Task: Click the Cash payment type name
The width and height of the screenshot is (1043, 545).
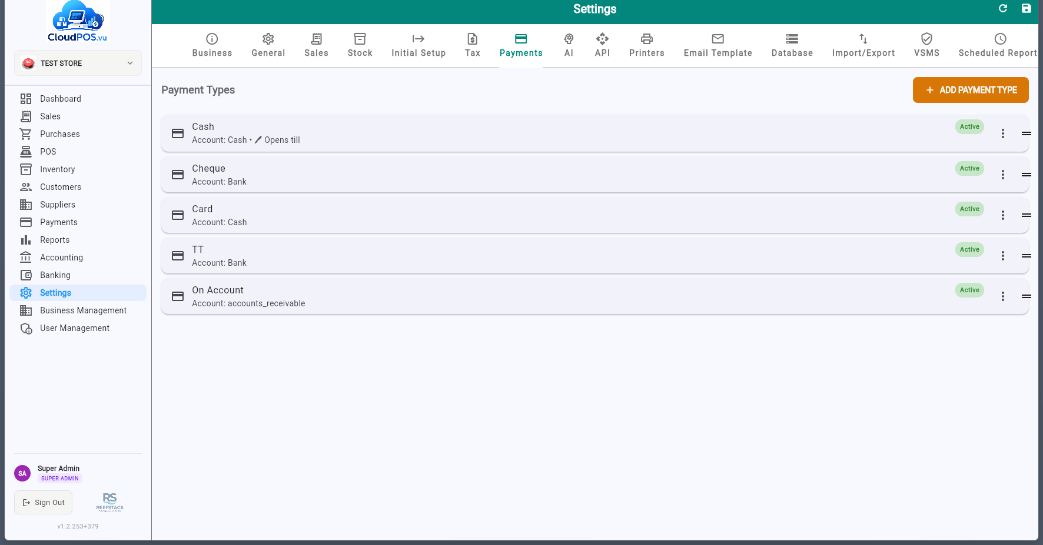Action: (203, 126)
